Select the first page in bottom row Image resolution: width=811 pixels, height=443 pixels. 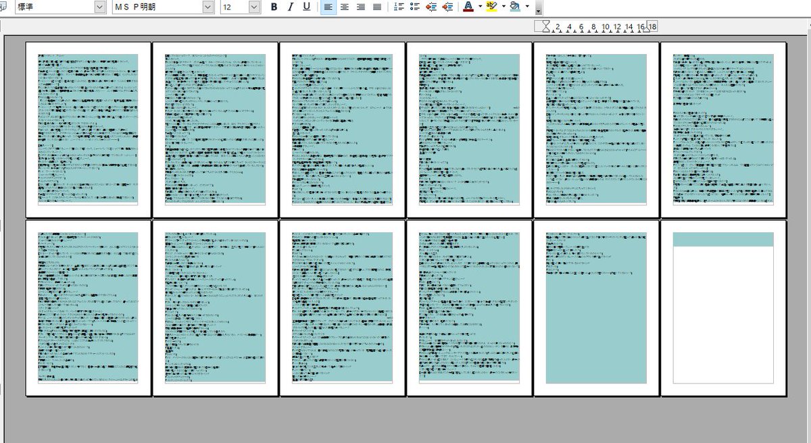click(x=88, y=308)
